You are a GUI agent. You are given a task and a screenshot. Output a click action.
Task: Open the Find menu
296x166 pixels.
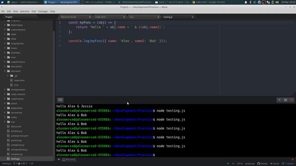point(34,12)
